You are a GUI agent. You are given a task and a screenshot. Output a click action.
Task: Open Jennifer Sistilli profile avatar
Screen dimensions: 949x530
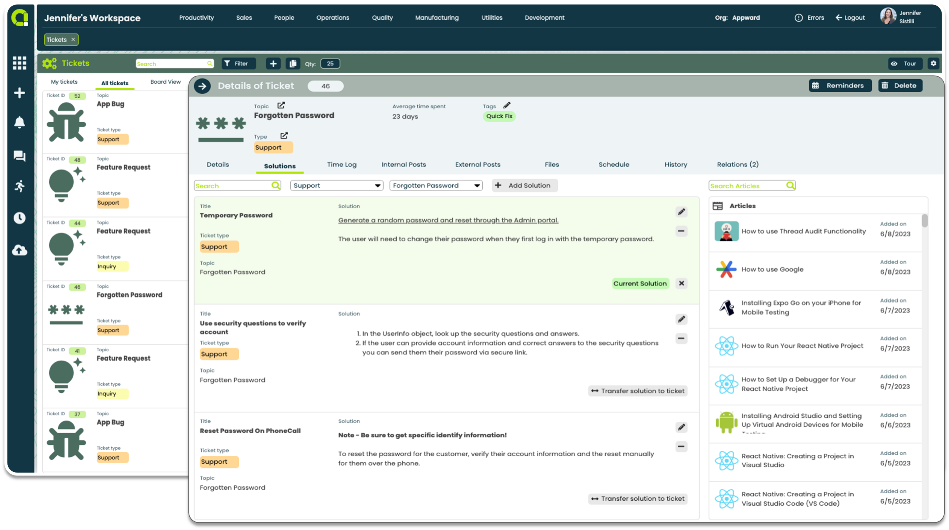pos(888,17)
